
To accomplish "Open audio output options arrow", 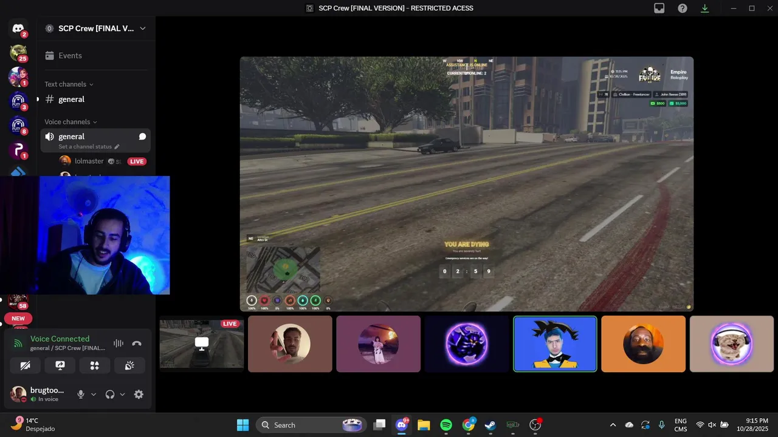I will coord(122,394).
